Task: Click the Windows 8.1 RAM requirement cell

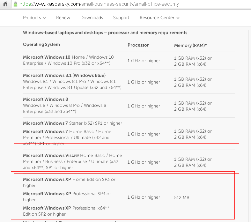Action: click(x=193, y=82)
